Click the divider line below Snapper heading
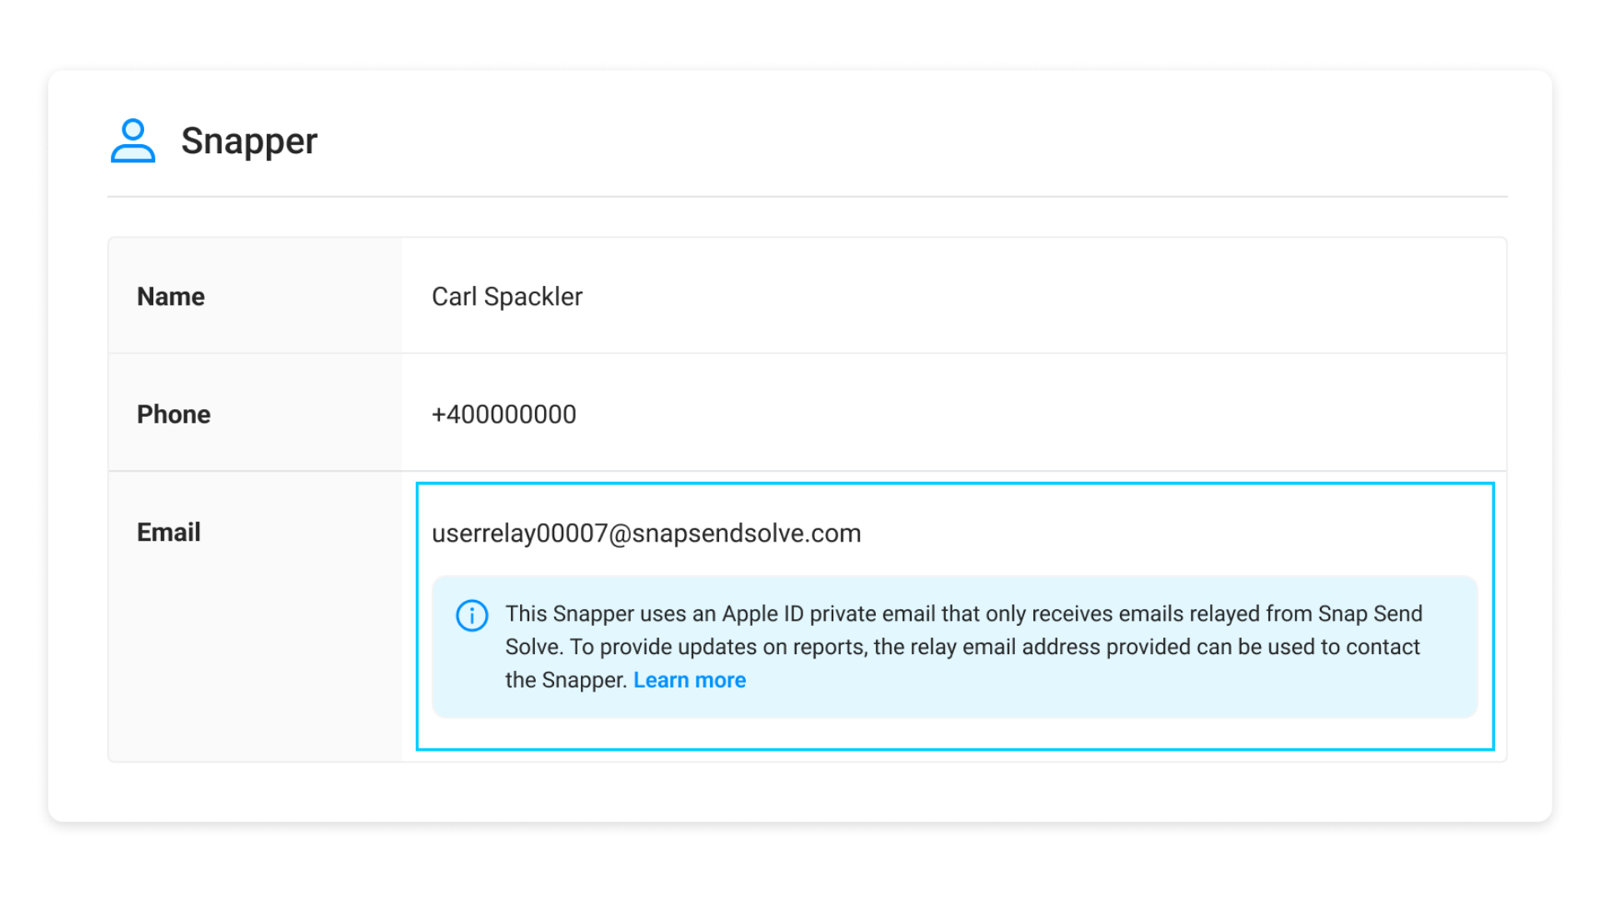 (x=807, y=197)
